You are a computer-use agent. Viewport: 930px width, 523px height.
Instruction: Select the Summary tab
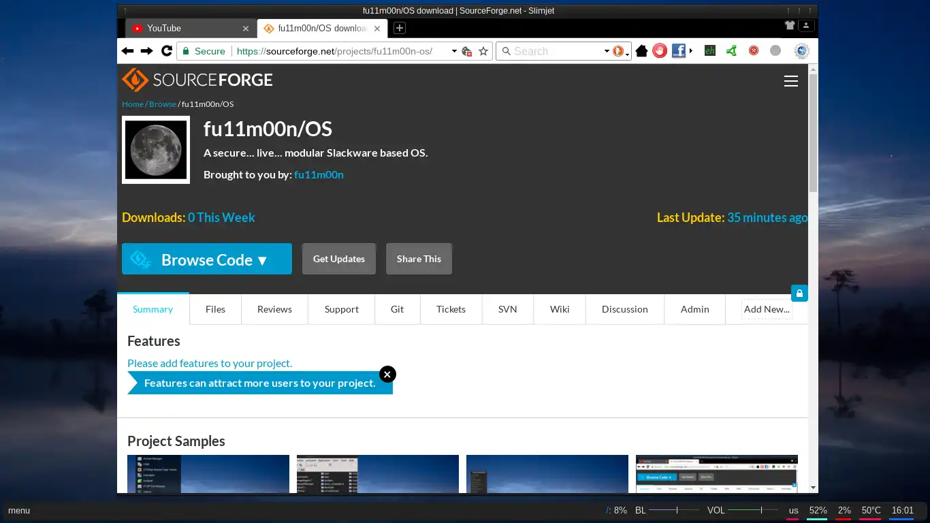153,309
